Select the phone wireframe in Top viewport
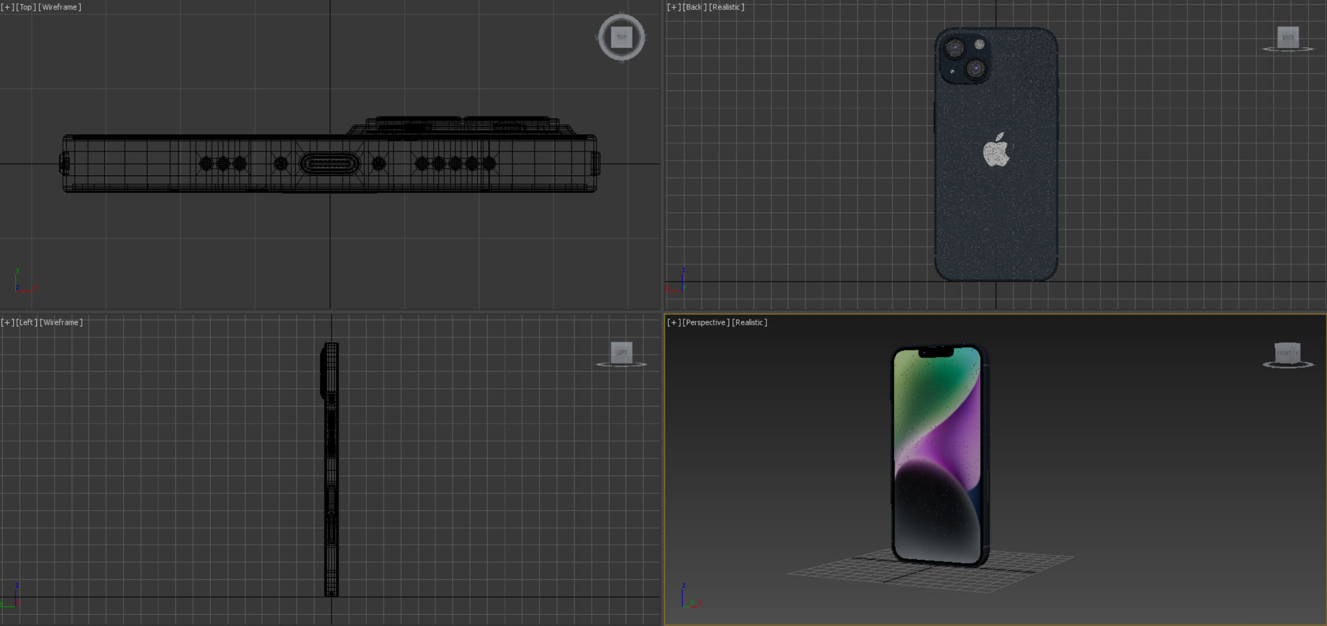1327x626 pixels. click(330, 155)
